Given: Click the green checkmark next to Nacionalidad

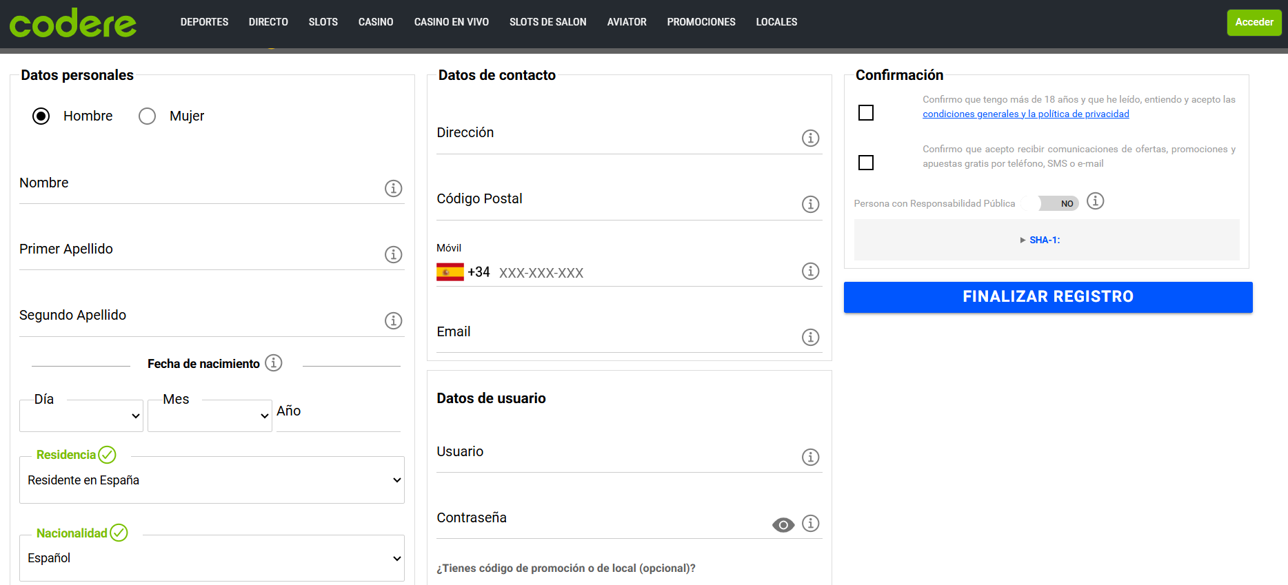Looking at the screenshot, I should pyautogui.click(x=119, y=533).
